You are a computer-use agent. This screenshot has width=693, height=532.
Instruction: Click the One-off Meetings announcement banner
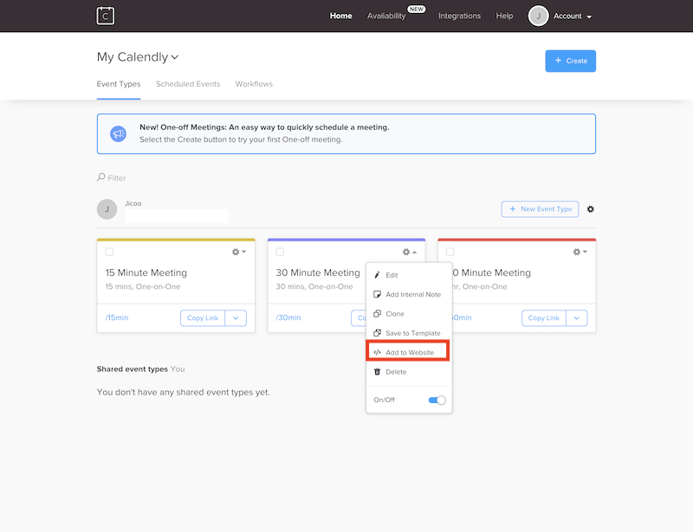coord(346,134)
